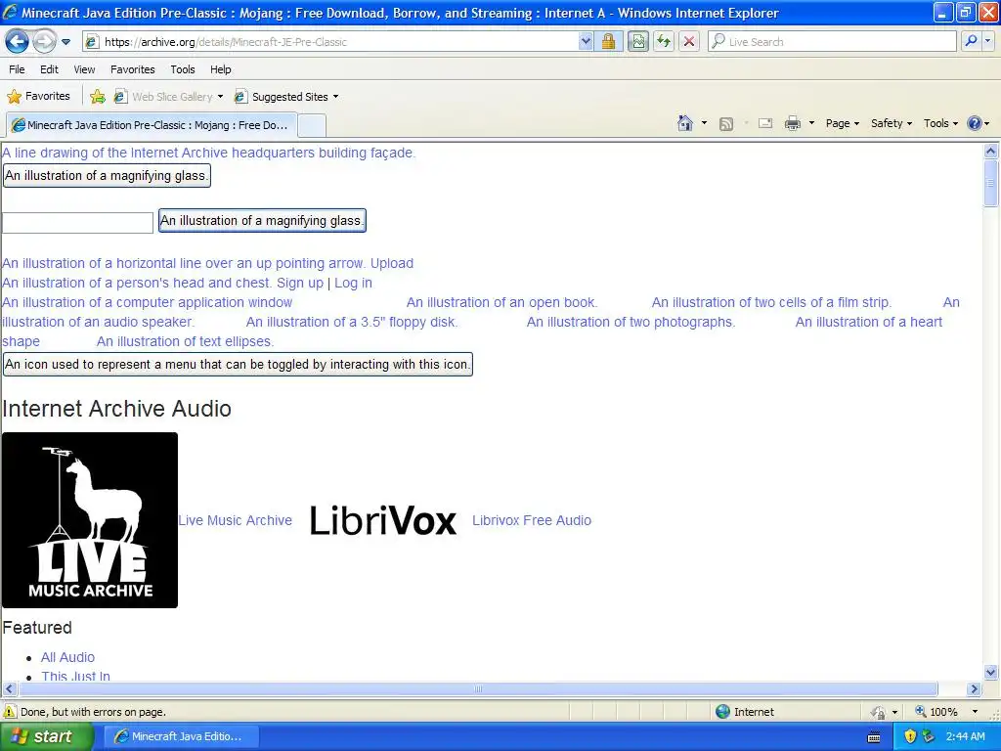Image resolution: width=1001 pixels, height=751 pixels.
Task: Open the Tools menu in menu bar
Action: 183,69
